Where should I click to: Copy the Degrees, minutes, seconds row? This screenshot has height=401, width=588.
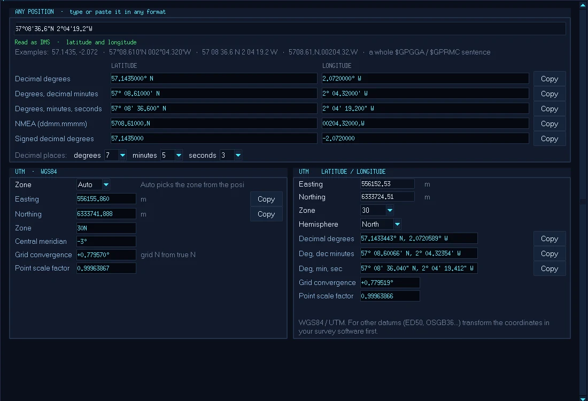pyautogui.click(x=550, y=109)
